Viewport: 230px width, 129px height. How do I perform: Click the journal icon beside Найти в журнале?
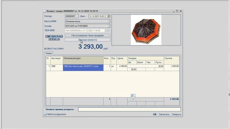coord(45,114)
